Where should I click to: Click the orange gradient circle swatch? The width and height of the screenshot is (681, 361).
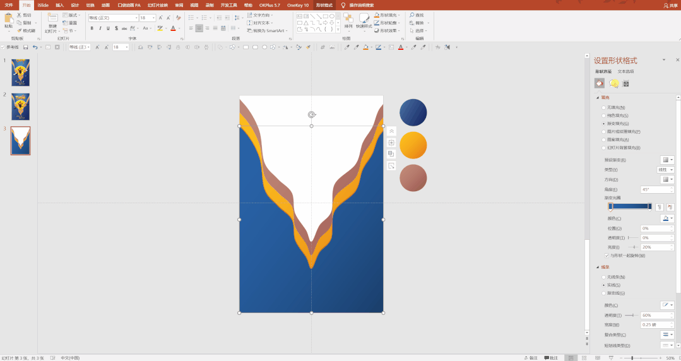413,145
